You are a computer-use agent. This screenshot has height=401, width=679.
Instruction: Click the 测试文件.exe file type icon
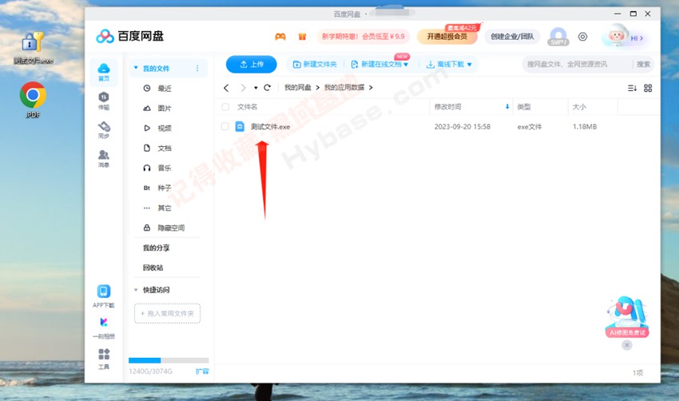240,126
